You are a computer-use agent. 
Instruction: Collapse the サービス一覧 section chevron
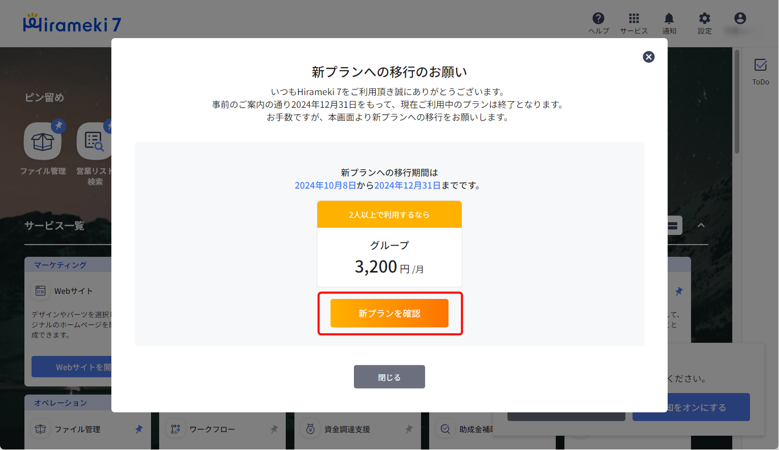tap(701, 225)
